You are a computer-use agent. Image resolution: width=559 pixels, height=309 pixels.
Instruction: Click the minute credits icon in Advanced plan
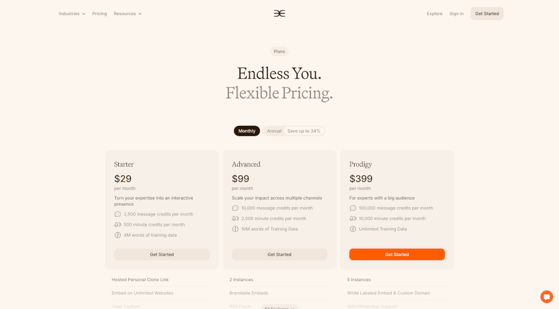coord(235,218)
